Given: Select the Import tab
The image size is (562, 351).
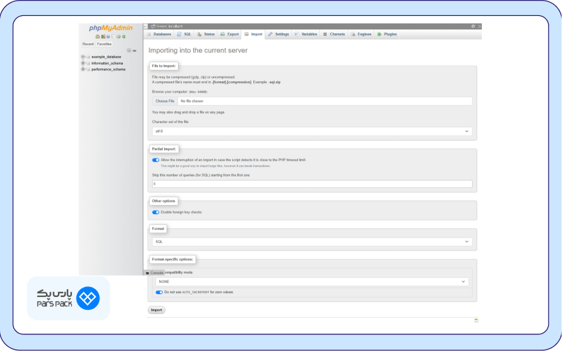Looking at the screenshot, I should click(x=253, y=35).
